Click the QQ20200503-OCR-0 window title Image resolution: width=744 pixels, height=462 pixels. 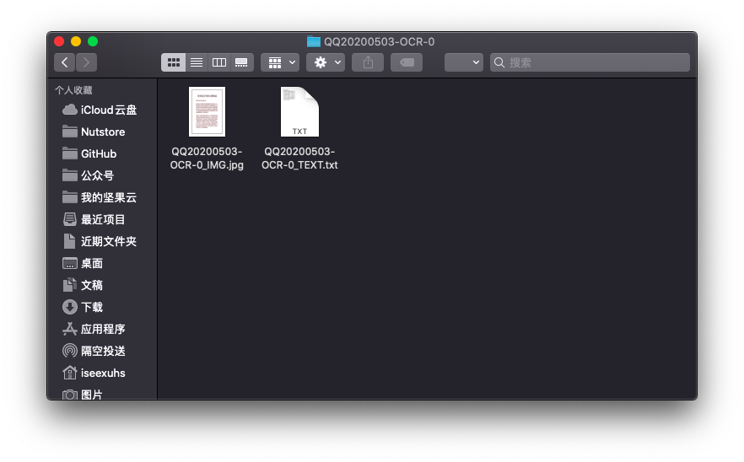[x=379, y=42]
